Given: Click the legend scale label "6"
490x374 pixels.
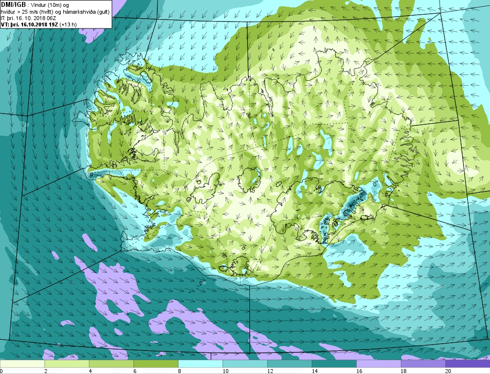Looking at the screenshot, I should (135, 371).
